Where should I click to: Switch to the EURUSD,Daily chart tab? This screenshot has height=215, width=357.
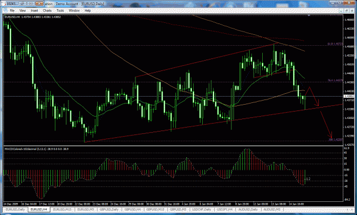pos(15,209)
